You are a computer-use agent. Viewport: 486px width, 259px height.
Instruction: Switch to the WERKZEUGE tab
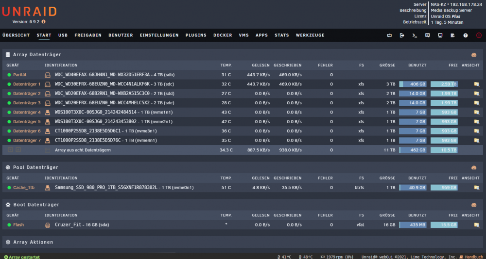pyautogui.click(x=310, y=35)
